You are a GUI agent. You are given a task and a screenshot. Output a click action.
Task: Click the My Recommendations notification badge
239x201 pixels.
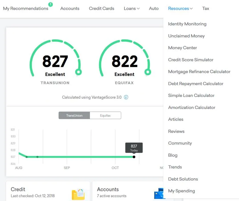tap(50, 4)
